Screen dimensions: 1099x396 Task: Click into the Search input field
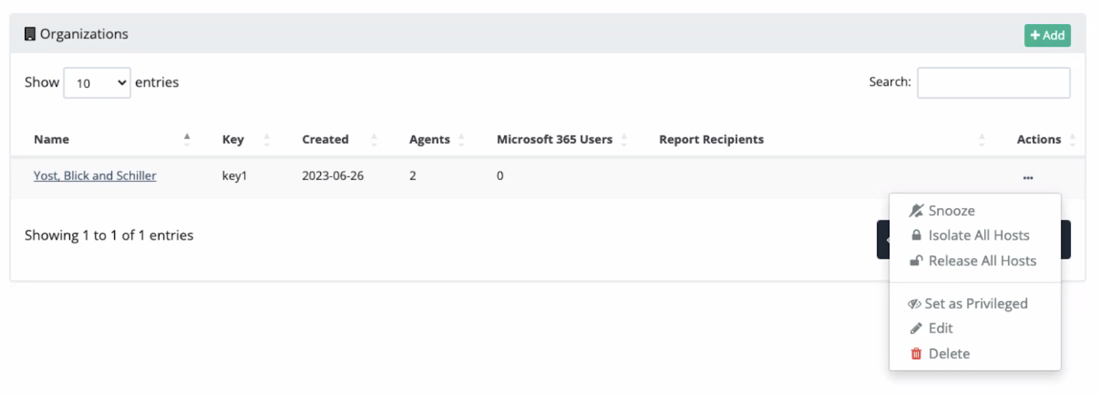(x=993, y=83)
